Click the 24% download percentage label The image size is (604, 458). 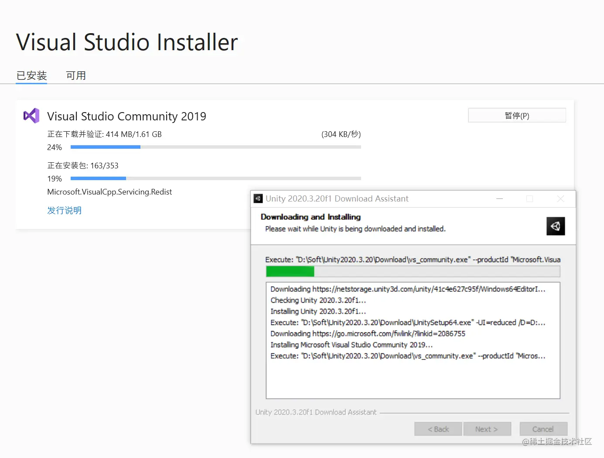[55, 147]
